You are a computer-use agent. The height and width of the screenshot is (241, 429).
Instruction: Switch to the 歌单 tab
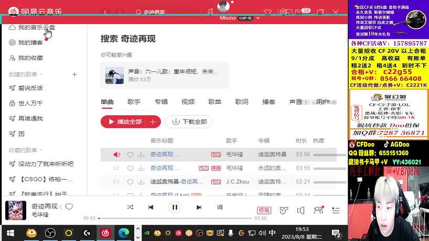click(215, 102)
